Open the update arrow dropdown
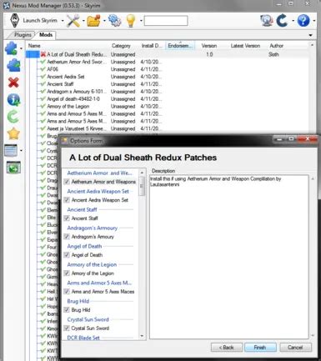Viewport: 321px width, 361px height. tap(293, 21)
